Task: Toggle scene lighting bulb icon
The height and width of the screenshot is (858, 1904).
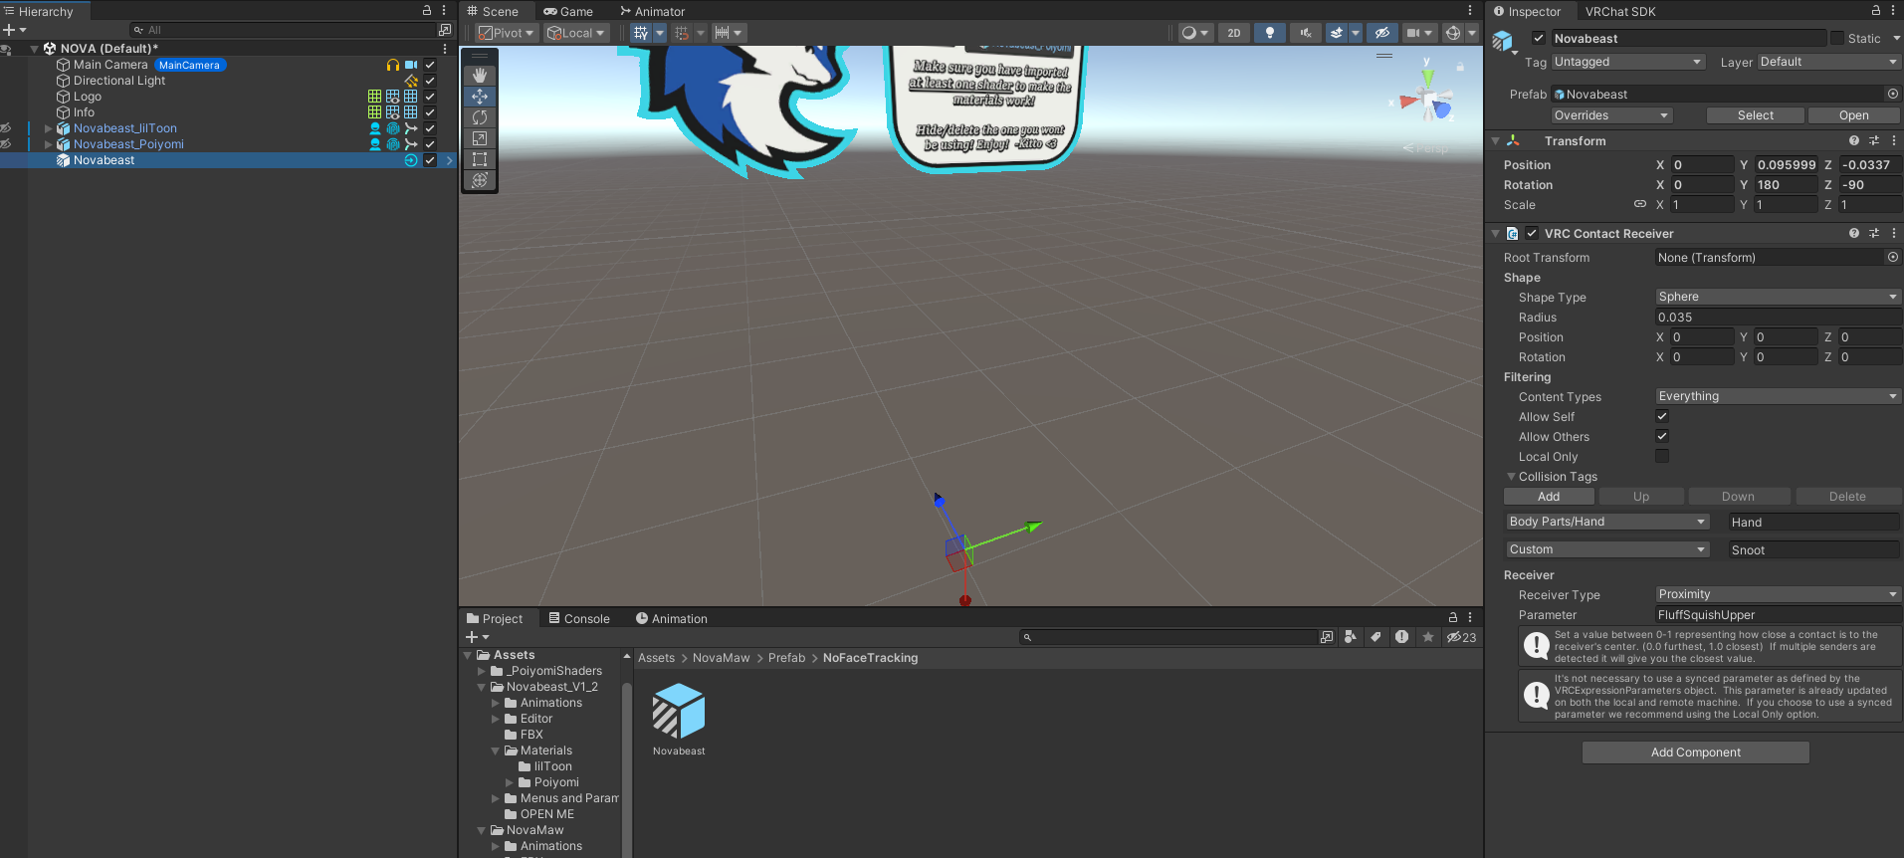Action: coord(1269,33)
